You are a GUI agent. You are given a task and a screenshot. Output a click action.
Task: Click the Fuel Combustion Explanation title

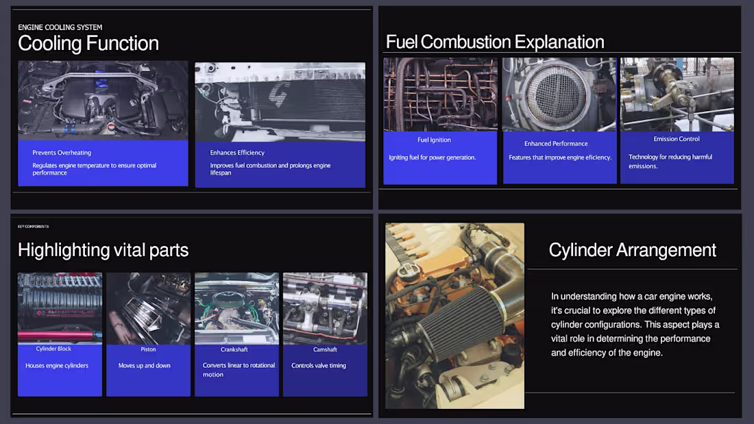pos(495,42)
